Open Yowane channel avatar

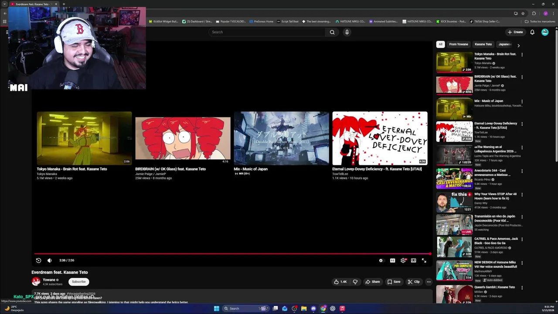(x=36, y=282)
